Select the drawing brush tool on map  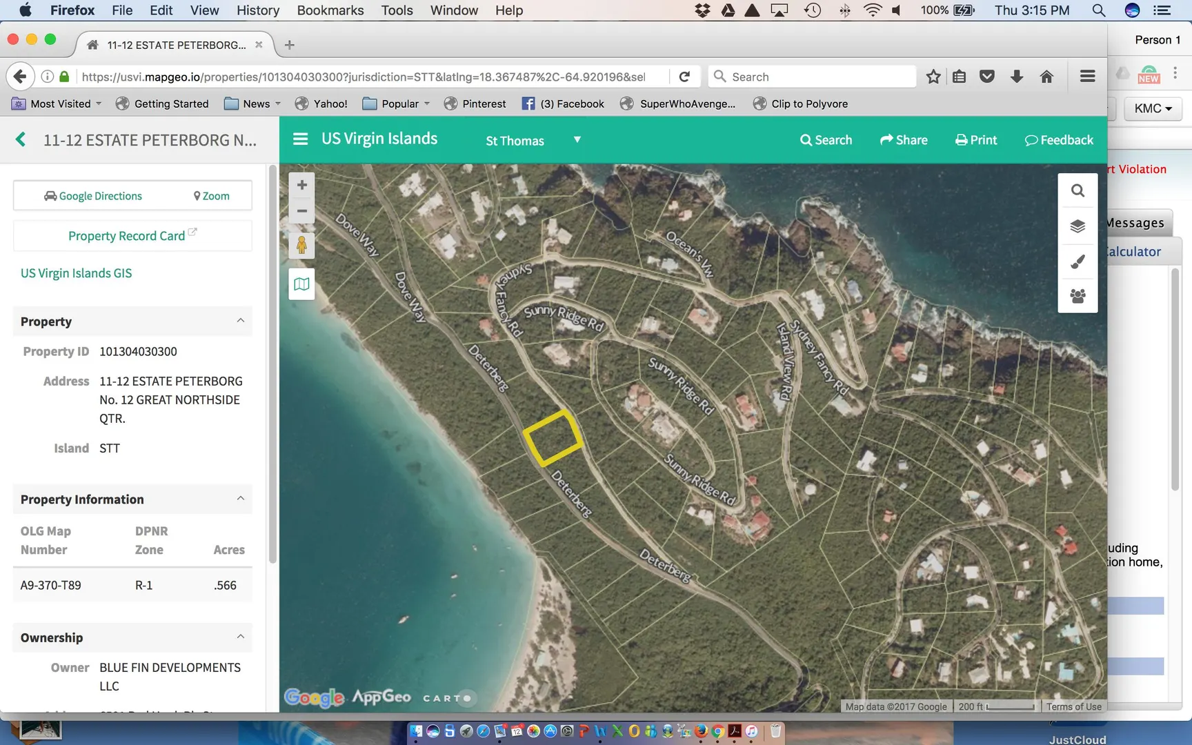(x=1077, y=261)
